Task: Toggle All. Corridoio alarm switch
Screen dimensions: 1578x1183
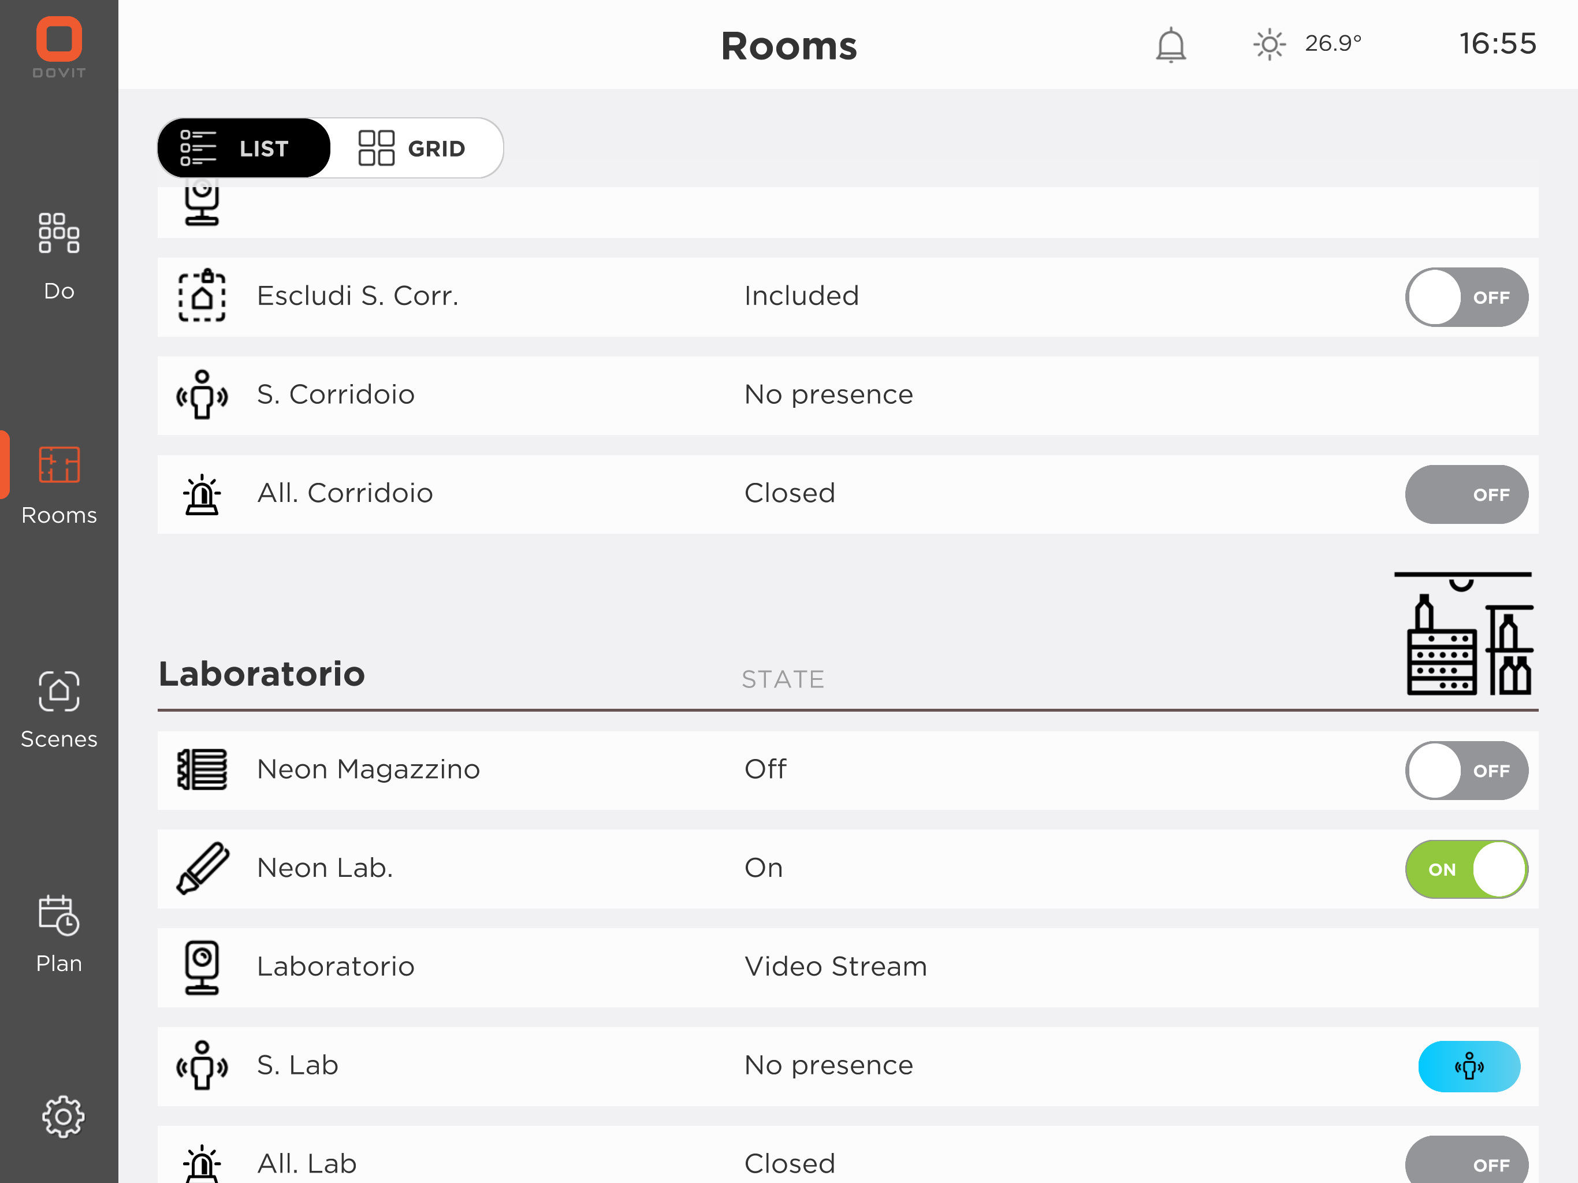Action: 1466,494
